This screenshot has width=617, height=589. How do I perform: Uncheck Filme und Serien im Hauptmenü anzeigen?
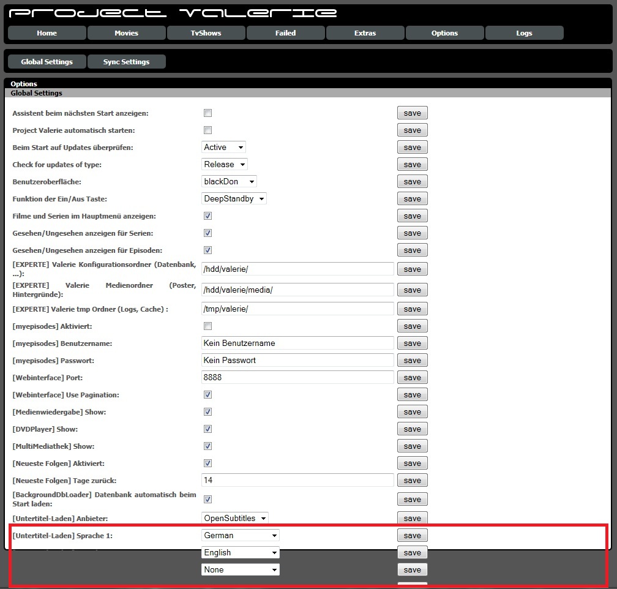point(208,216)
